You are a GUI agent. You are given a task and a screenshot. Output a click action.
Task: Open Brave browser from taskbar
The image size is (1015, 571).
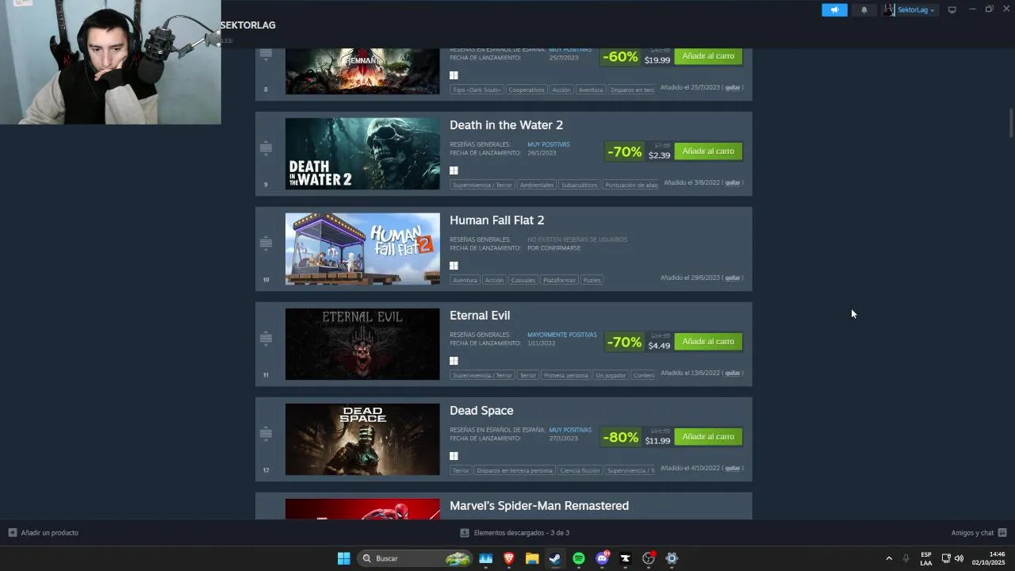[x=509, y=558]
